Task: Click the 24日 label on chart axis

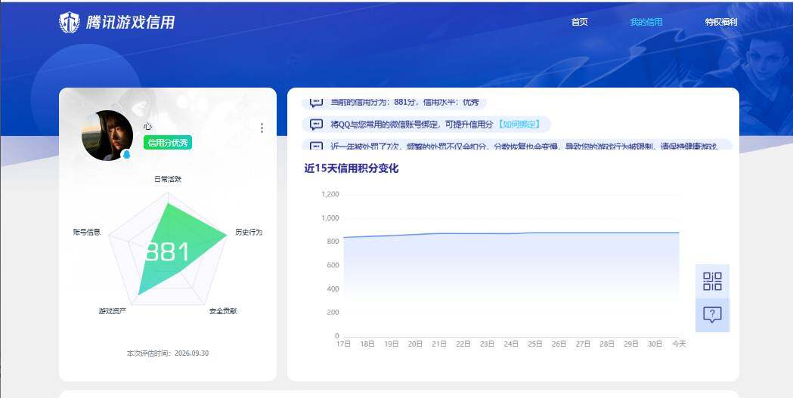Action: (511, 344)
